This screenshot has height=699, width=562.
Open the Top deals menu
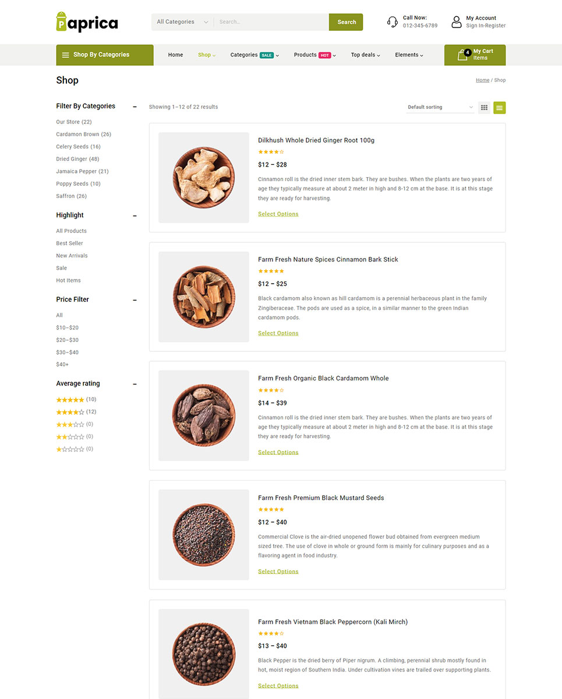tap(365, 55)
